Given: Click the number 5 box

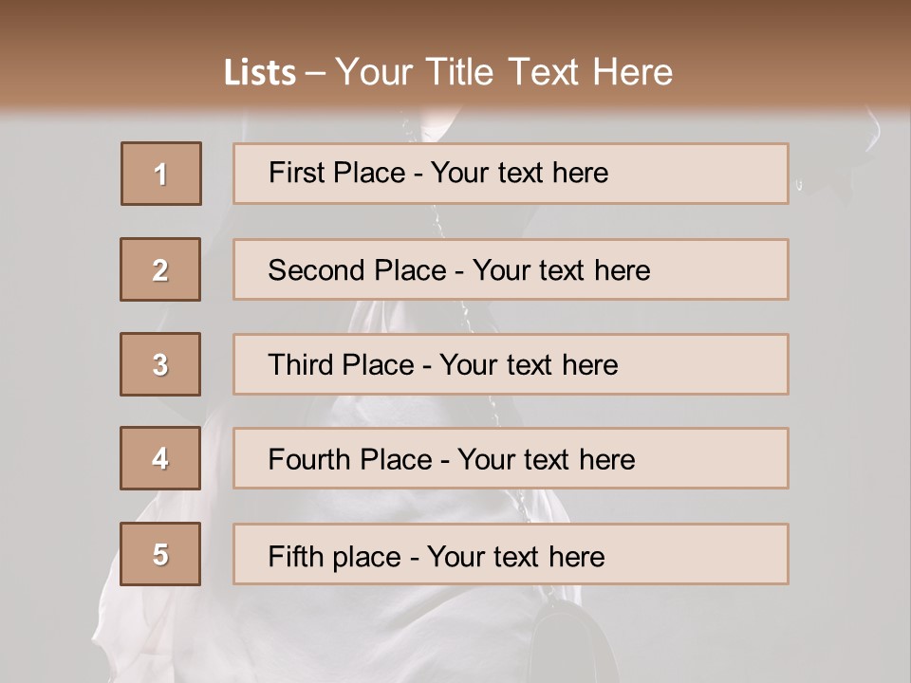Looking at the screenshot, I should tap(160, 554).
